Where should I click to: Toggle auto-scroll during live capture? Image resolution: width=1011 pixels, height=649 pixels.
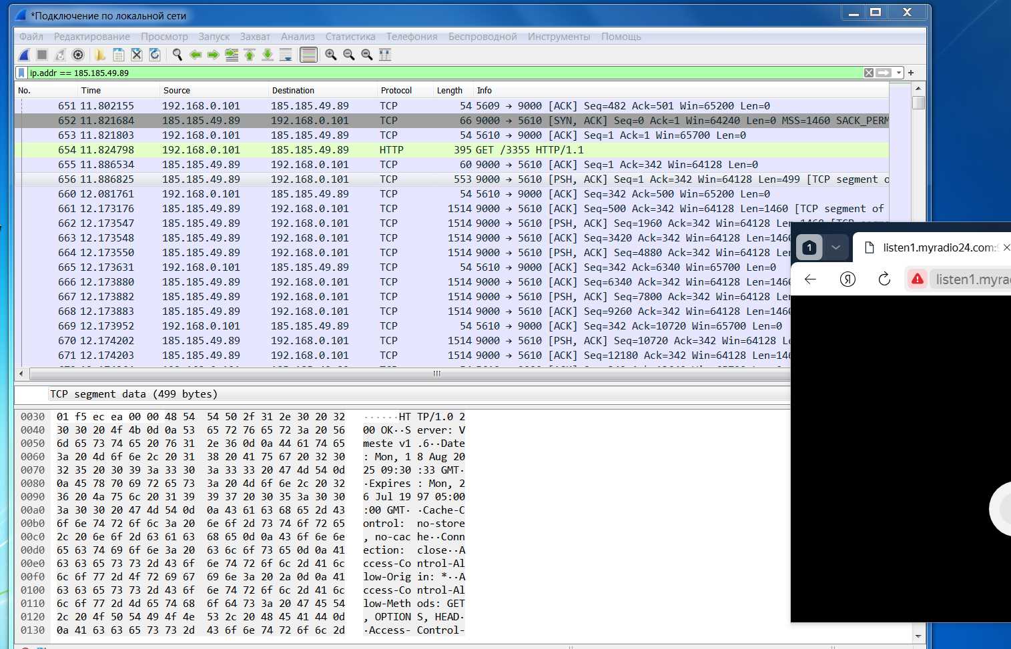click(286, 55)
